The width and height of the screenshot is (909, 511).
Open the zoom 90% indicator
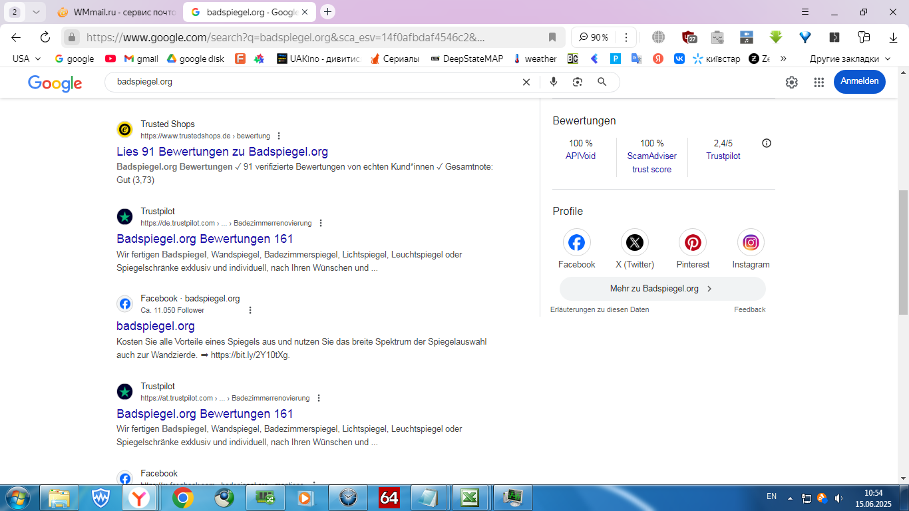pyautogui.click(x=592, y=37)
